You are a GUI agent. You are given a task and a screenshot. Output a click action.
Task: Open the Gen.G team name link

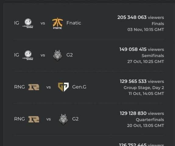click(x=79, y=87)
